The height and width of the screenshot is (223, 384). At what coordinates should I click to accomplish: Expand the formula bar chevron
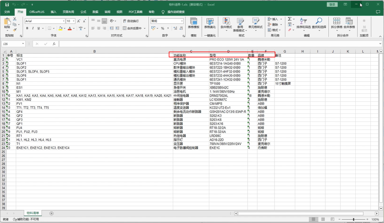380,44
